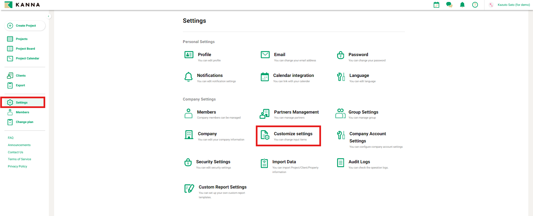This screenshot has height=216, width=533.
Task: Open the help question mark icon
Action: 475,5
